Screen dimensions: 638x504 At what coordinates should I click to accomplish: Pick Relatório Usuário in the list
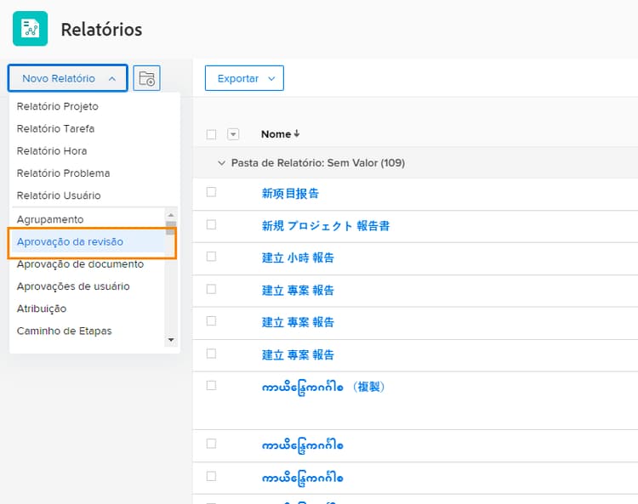59,195
